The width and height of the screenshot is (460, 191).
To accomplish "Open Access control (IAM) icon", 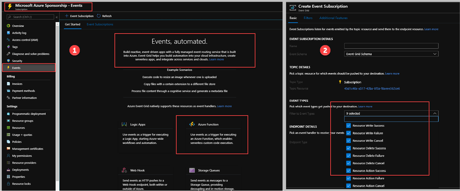I will (8, 40).
